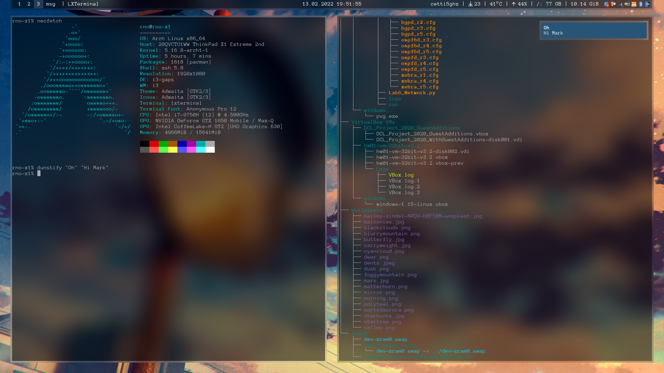Switch to workspace 2
This screenshot has width=664, height=373.
(29, 4)
